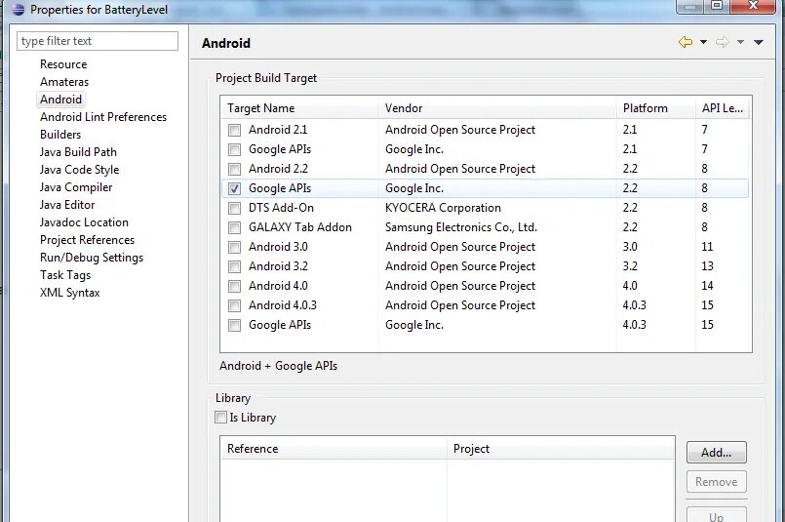This screenshot has width=785, height=522.
Task: Check the Google APIs 4.0.3 checkbox
Action: point(234,326)
